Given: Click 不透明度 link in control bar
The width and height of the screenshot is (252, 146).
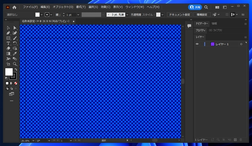Looking at the screenshot, I should point(136,15).
